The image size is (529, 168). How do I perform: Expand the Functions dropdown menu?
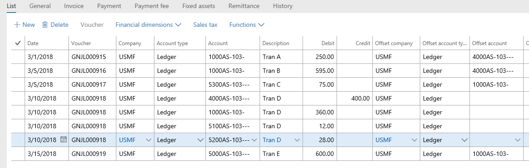click(247, 25)
